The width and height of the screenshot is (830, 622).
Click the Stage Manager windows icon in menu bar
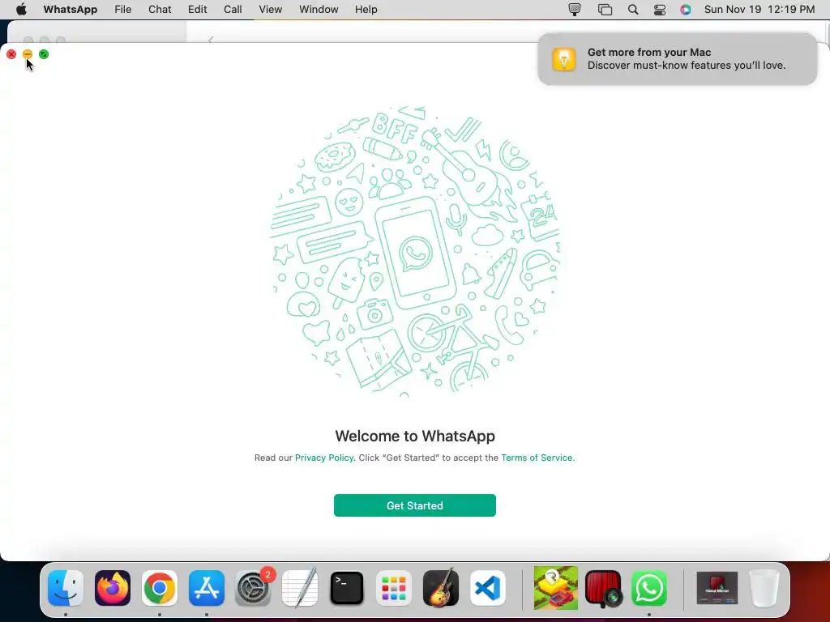[x=605, y=10]
